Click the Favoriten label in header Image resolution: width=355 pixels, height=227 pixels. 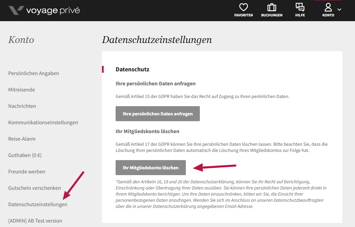(243, 15)
